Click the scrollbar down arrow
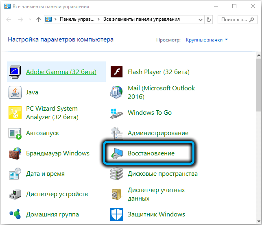Image resolution: width=262 pixels, height=225 pixels. (259, 221)
